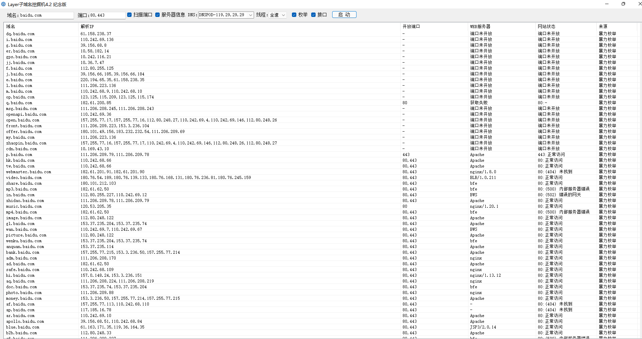Click server cell nginx/1.13.12
642x339 pixels.
[485, 275]
